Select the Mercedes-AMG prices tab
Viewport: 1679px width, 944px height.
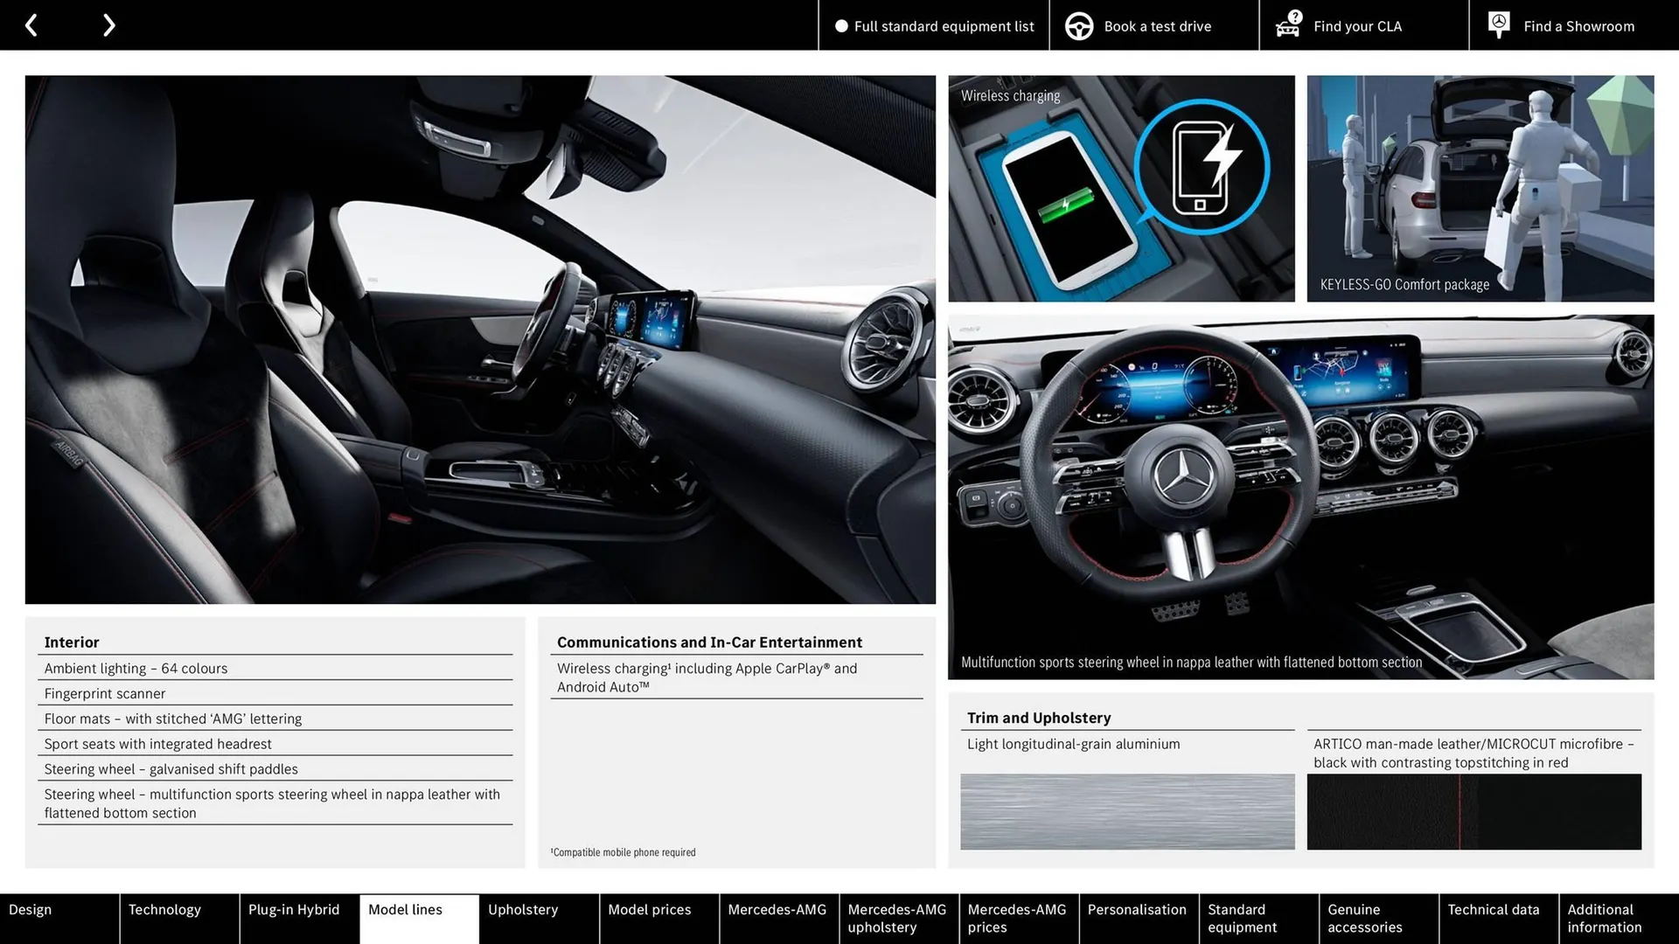point(1017,918)
